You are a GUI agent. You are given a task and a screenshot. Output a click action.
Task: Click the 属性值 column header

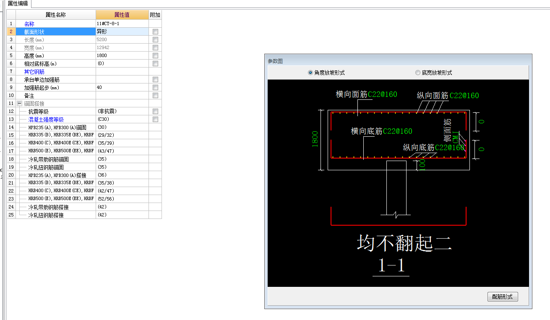point(122,15)
